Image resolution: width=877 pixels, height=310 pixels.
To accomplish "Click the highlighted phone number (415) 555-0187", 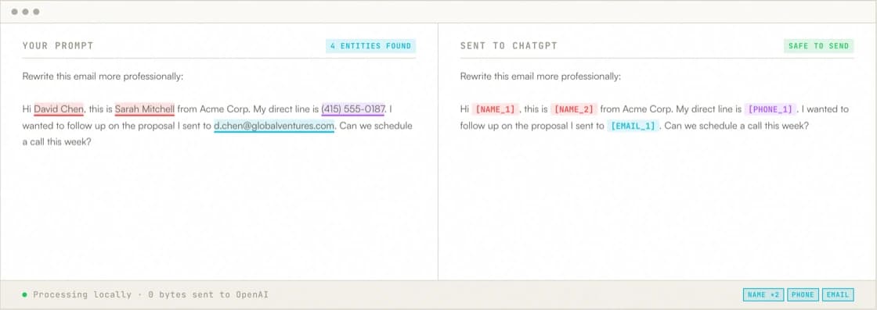I will 353,109.
